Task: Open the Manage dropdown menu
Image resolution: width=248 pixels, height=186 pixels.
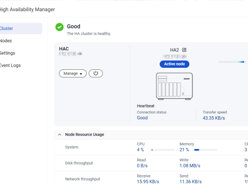Action: pos(73,73)
